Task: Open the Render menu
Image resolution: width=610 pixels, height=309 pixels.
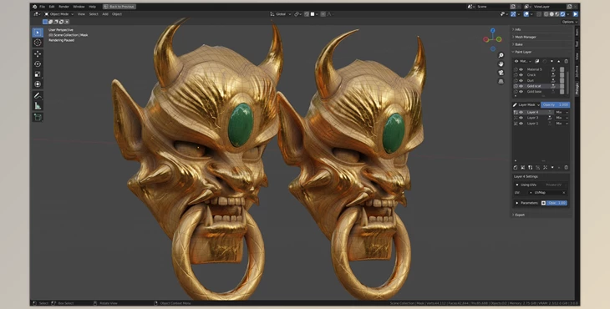Action: click(x=64, y=7)
